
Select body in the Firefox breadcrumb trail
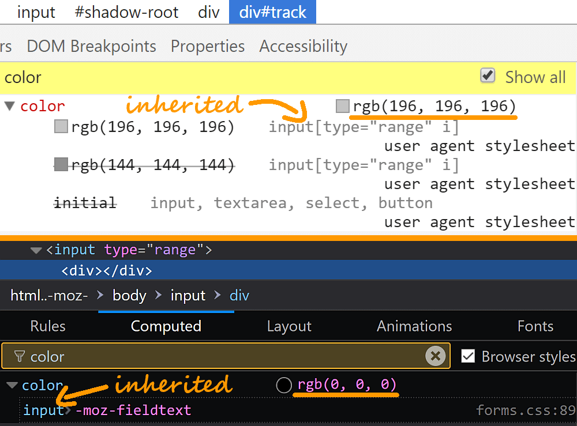pyautogui.click(x=129, y=296)
